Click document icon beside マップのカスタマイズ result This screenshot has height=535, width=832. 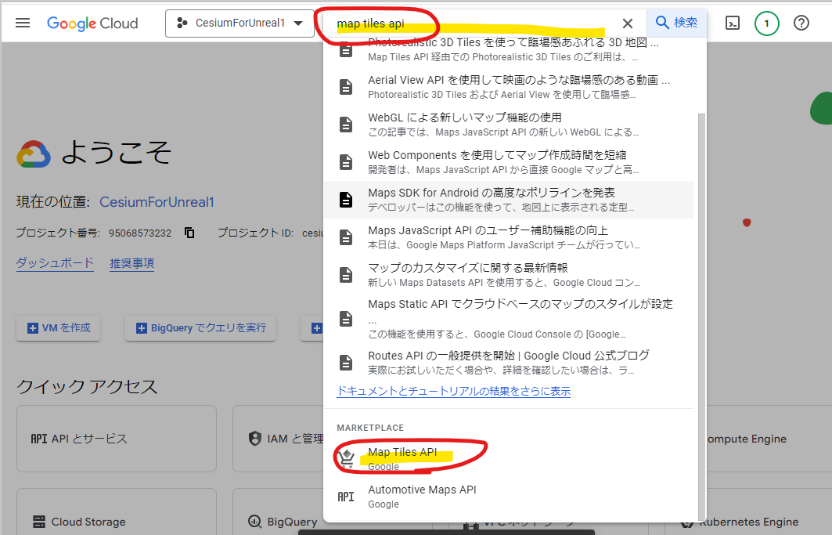[346, 275]
